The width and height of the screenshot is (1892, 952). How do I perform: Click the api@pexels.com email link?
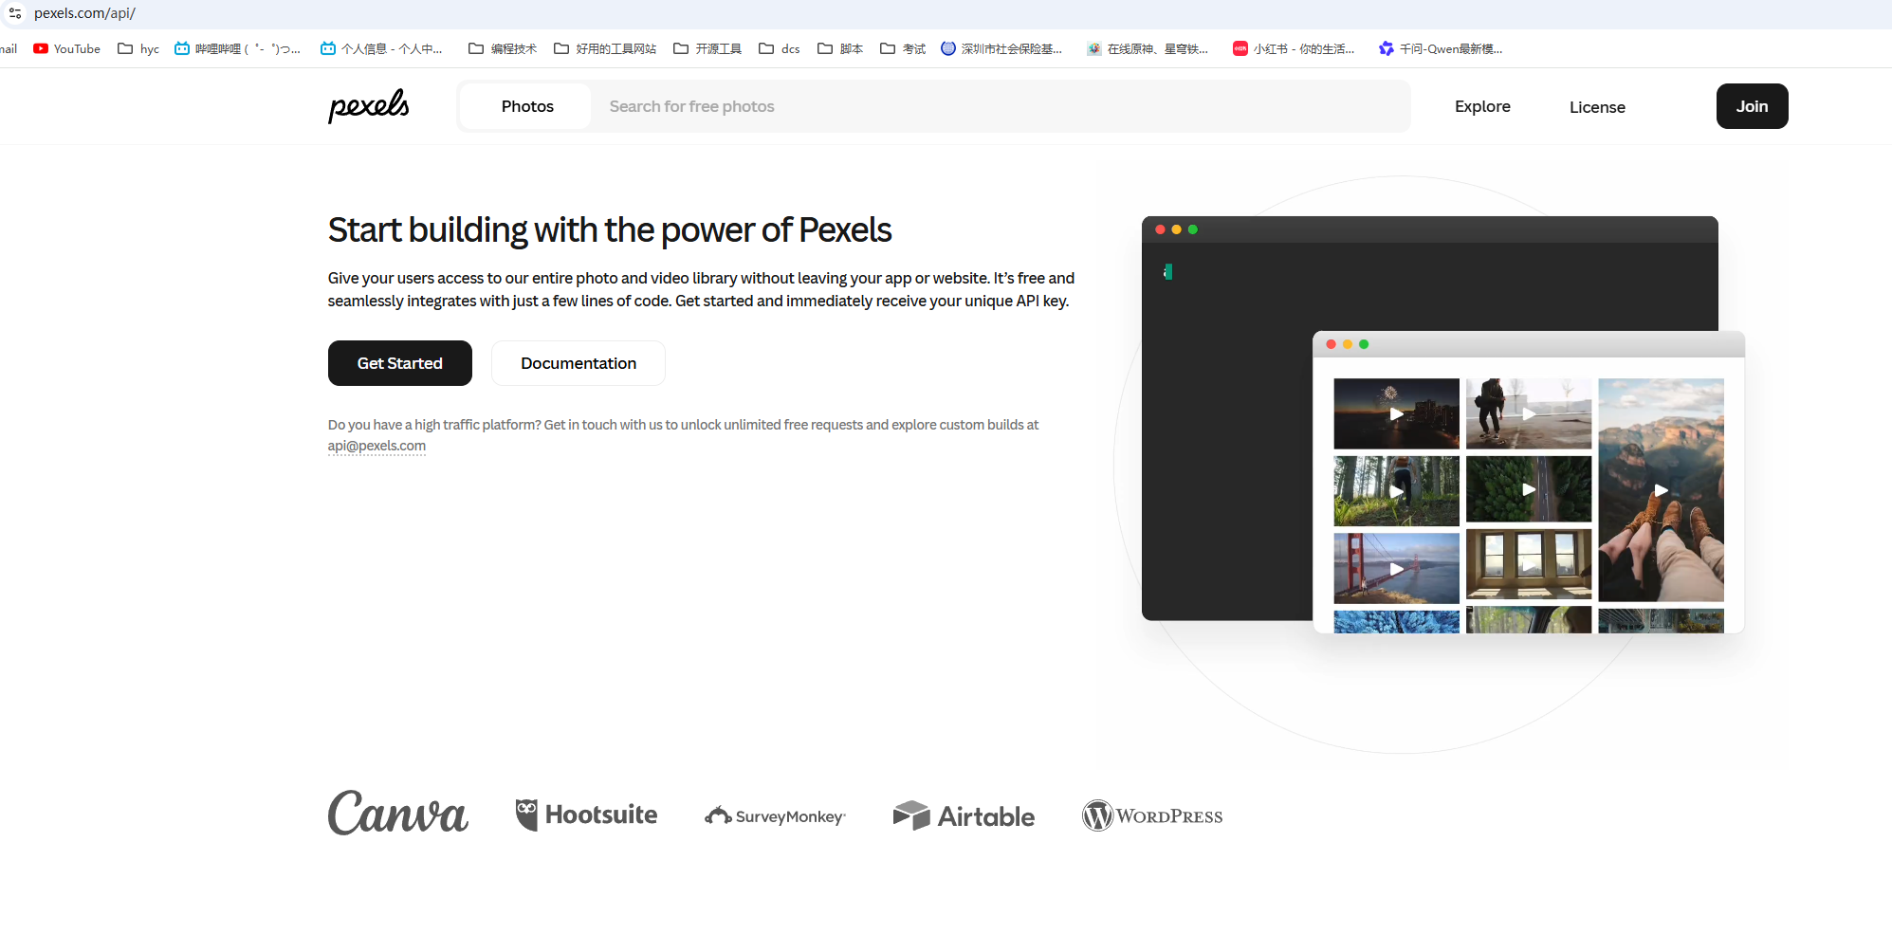point(377,446)
